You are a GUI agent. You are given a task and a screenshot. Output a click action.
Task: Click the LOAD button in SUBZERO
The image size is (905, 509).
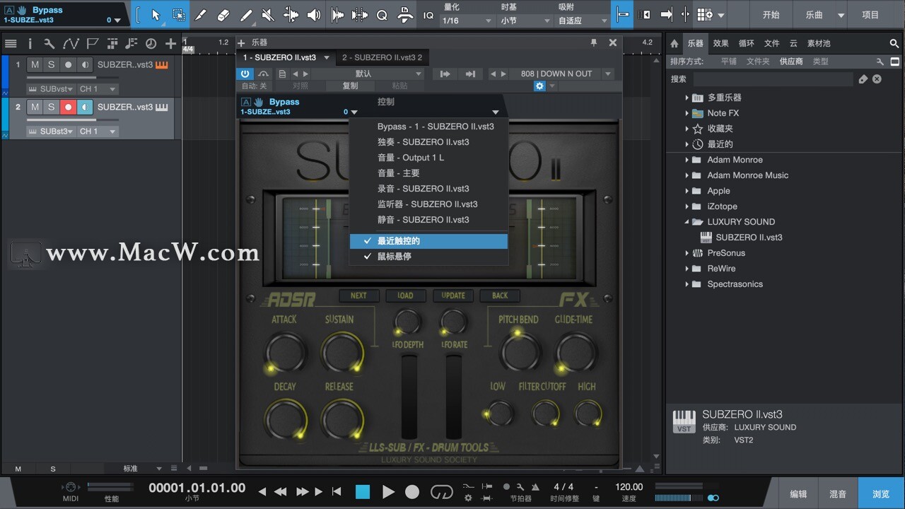405,296
